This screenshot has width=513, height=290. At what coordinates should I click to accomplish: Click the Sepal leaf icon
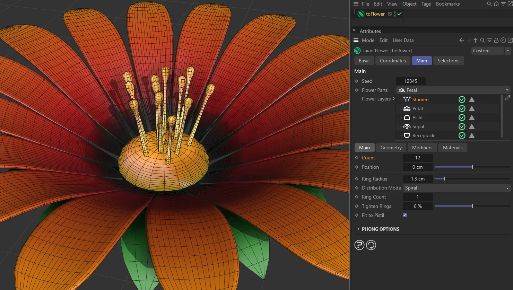pos(406,126)
